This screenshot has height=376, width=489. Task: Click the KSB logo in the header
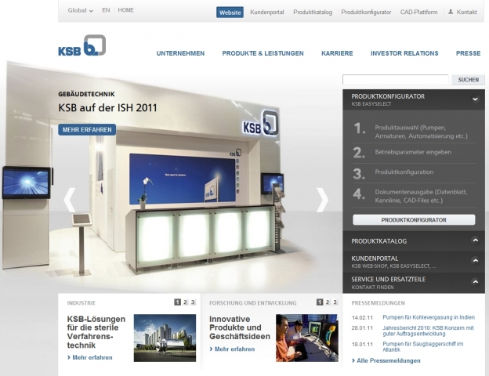pyautogui.click(x=82, y=45)
